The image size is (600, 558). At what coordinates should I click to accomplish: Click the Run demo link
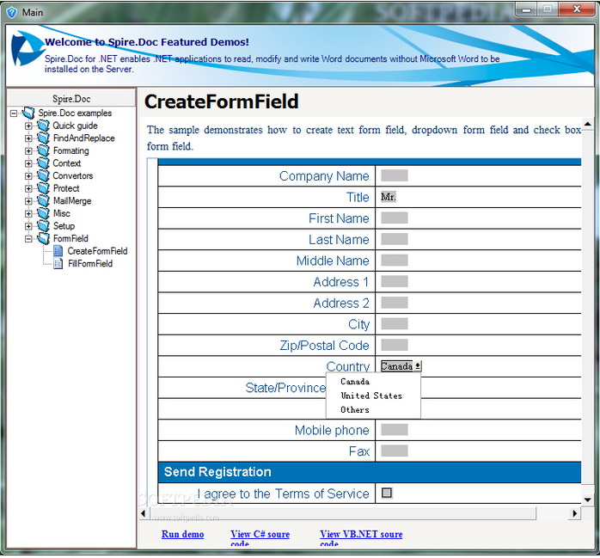tap(182, 534)
